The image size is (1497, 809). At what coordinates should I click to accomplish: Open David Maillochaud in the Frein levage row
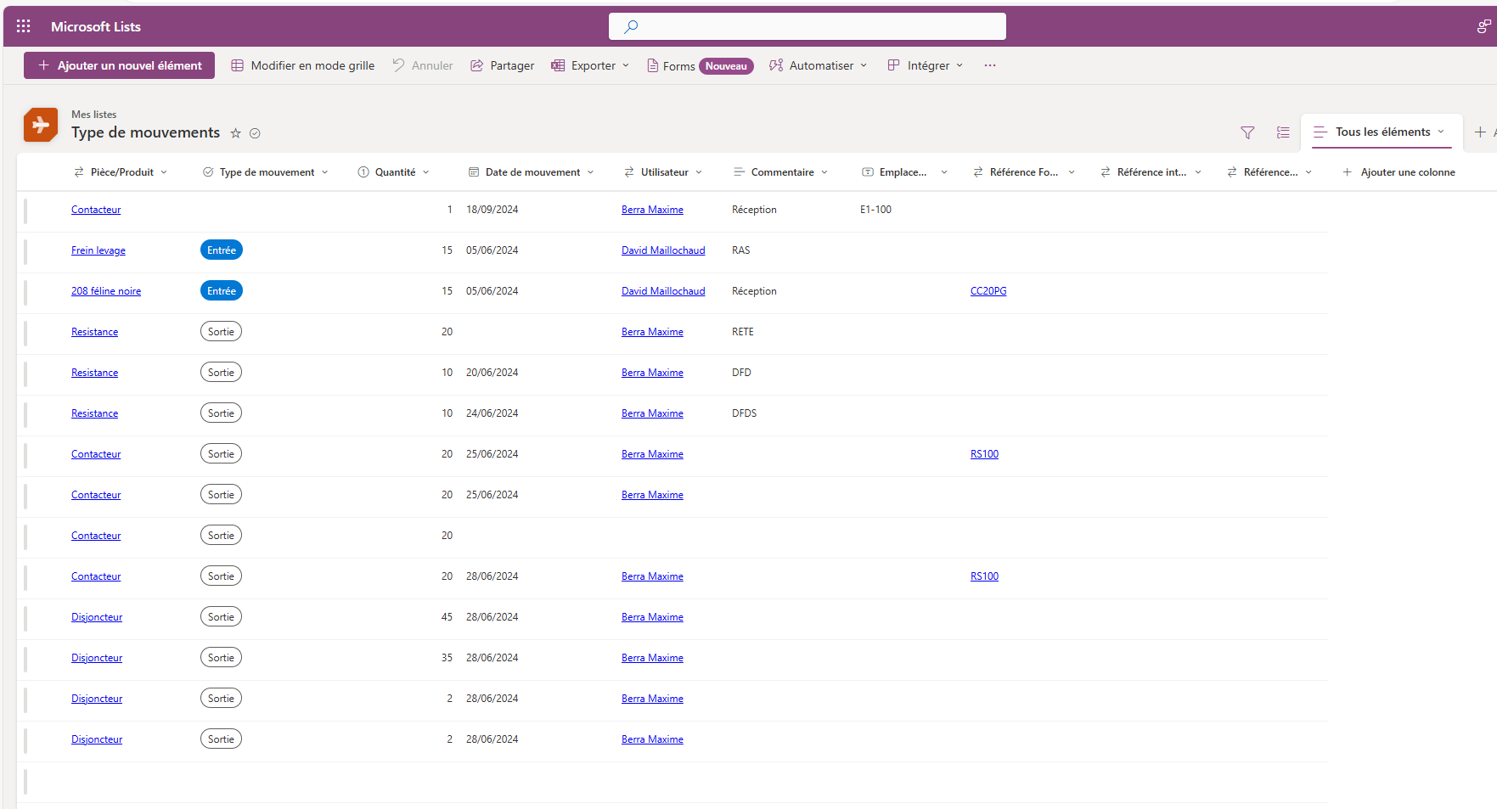[663, 250]
